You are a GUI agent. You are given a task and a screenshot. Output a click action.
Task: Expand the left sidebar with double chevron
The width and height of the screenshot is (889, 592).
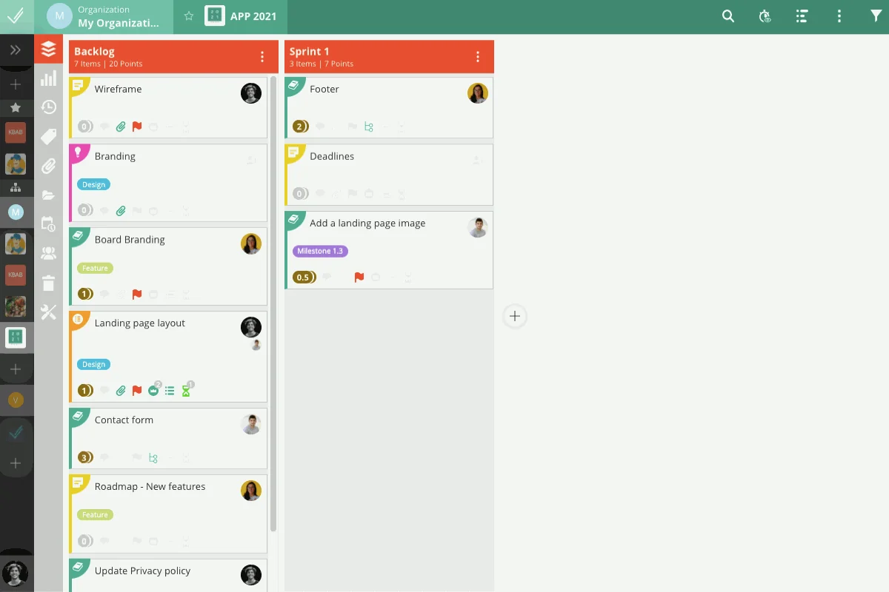[16, 50]
